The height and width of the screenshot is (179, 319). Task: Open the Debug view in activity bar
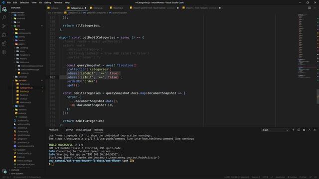[4, 35]
